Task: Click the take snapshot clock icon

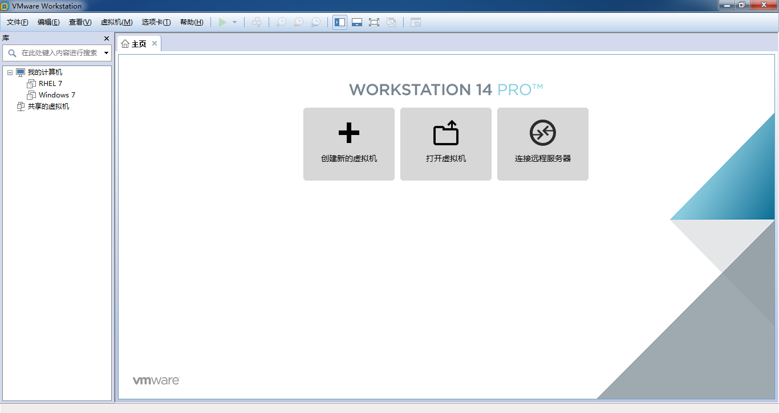Action: coord(281,22)
